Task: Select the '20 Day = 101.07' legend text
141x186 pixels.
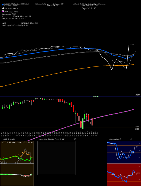Action: click(11, 5)
